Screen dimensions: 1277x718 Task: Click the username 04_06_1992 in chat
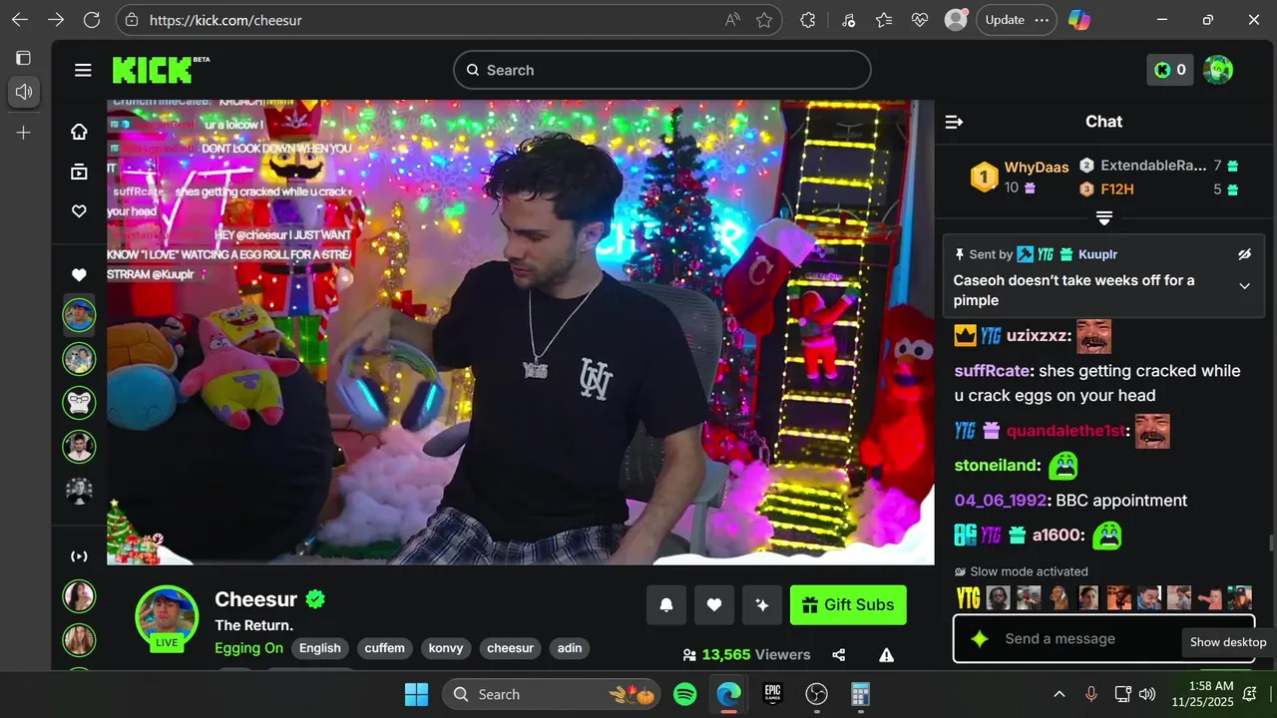(x=1001, y=501)
